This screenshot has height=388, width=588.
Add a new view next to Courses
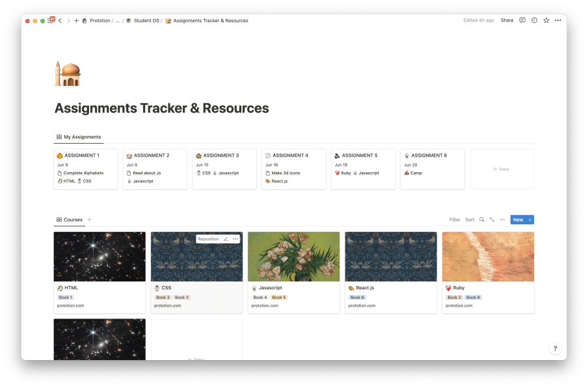(89, 220)
